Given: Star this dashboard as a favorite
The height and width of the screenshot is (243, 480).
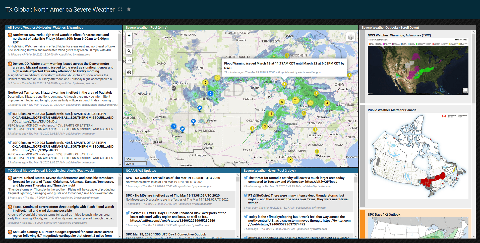Looking at the screenshot, I should [x=129, y=9].
